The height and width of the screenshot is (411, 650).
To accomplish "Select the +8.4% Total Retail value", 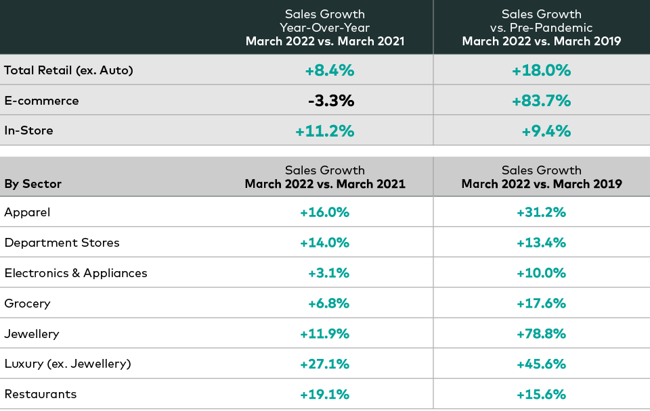I will tap(328, 70).
